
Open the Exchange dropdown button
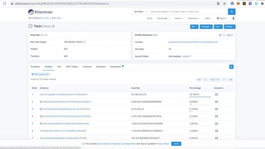coord(206,26)
